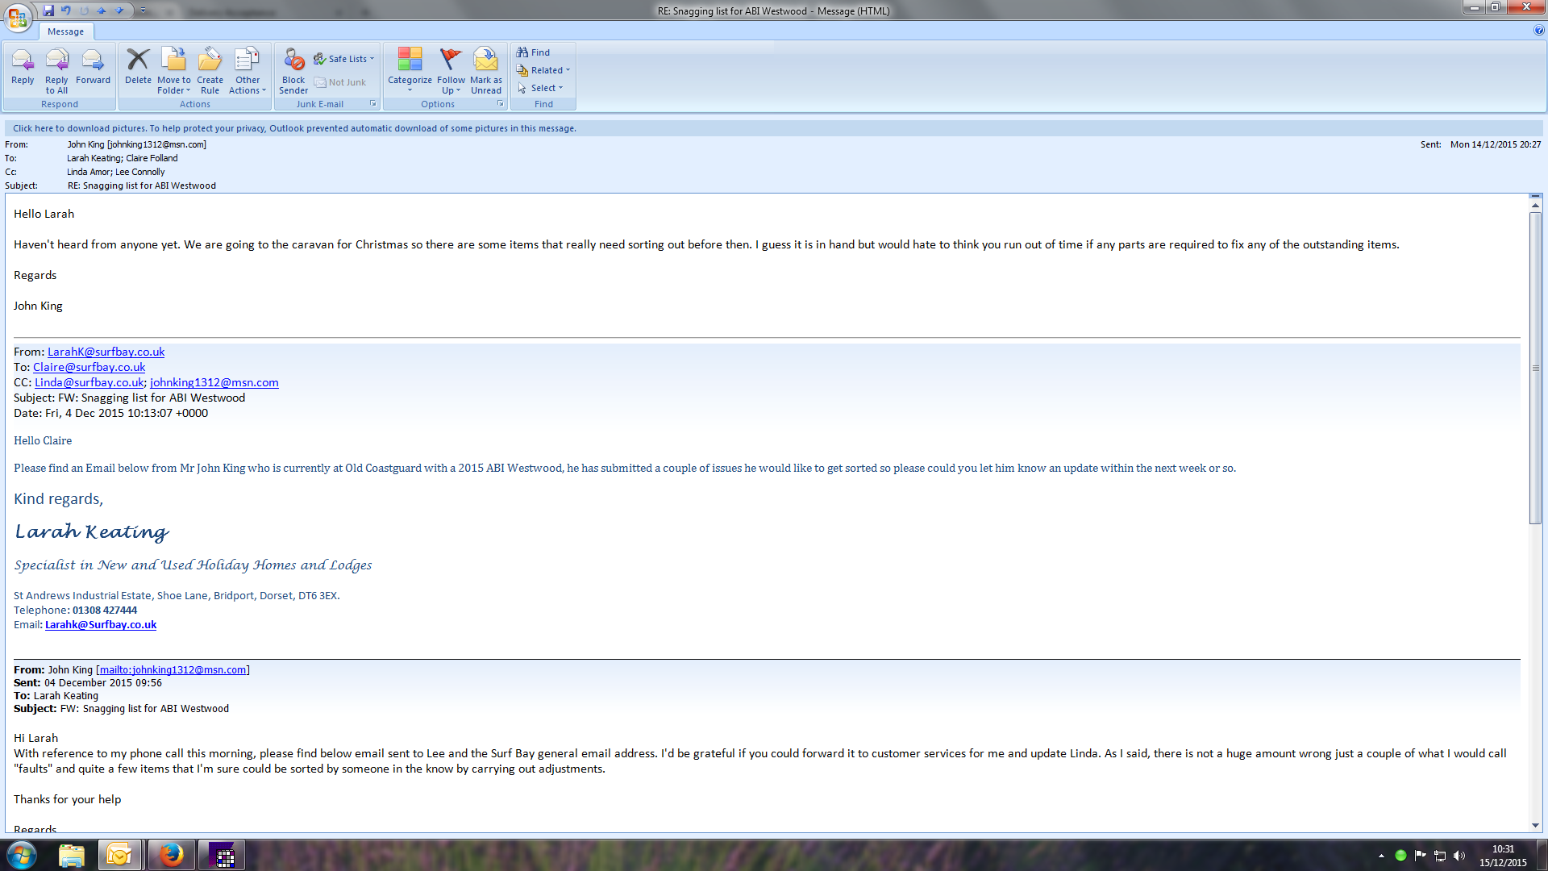This screenshot has width=1548, height=871.
Task: Open the LarahK@surfbay.co.uk email link
Action: pos(106,352)
